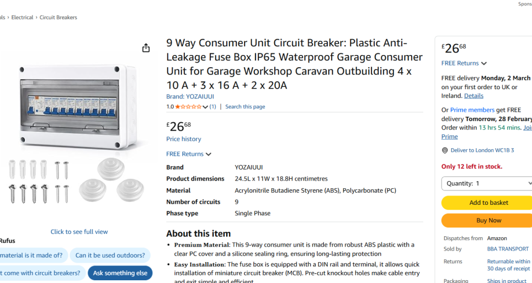Viewport: 532px width, 283px height.
Task: Go to Circuit Breakers breadcrumb
Action: point(58,18)
